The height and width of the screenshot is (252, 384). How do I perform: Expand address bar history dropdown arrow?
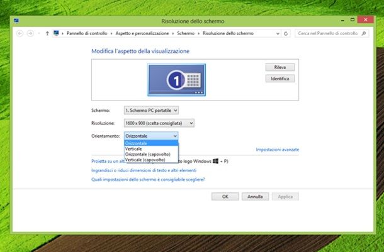pos(278,33)
